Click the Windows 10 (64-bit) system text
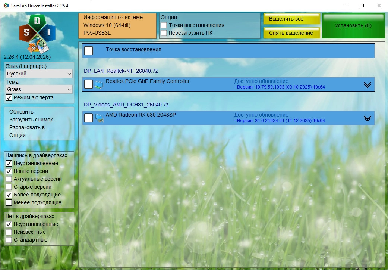This screenshot has width=388, height=270. [x=107, y=25]
